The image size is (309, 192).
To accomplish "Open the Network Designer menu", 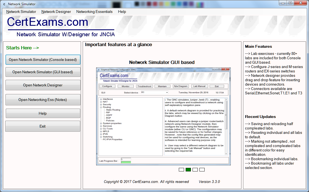I will 56,12.
